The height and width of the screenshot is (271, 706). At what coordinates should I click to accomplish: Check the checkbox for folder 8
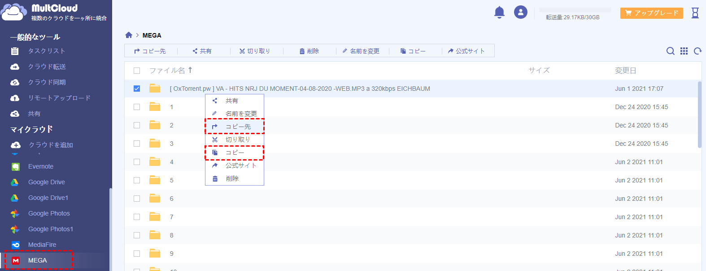point(137,235)
